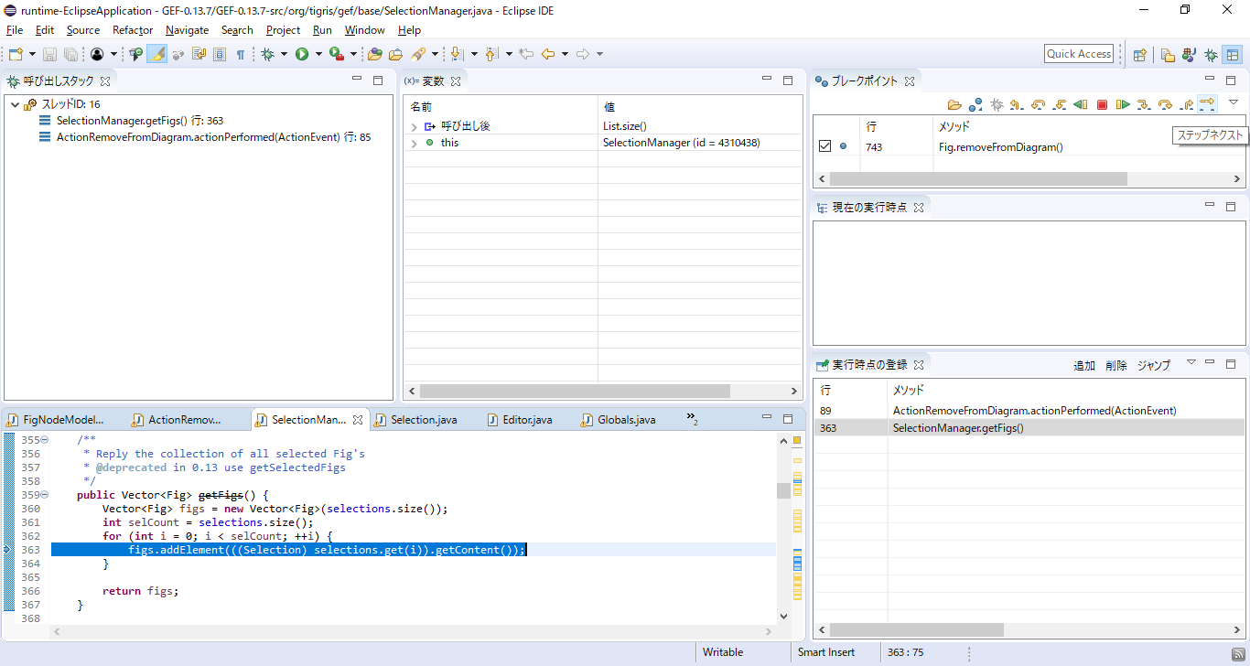
Task: Click the green bug Debug toolbar icon
Action: pyautogui.click(x=267, y=54)
